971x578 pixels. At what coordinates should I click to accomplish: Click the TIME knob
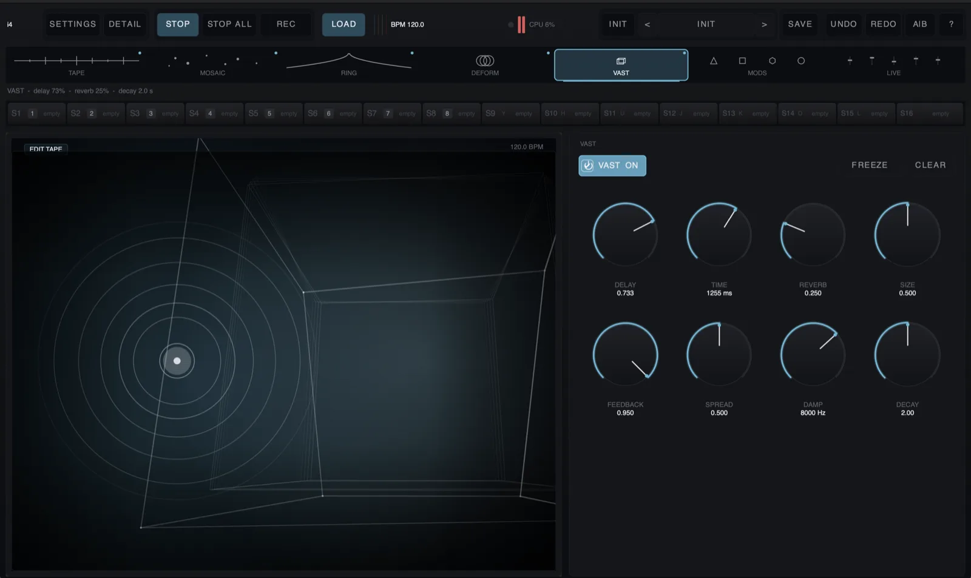[719, 235]
